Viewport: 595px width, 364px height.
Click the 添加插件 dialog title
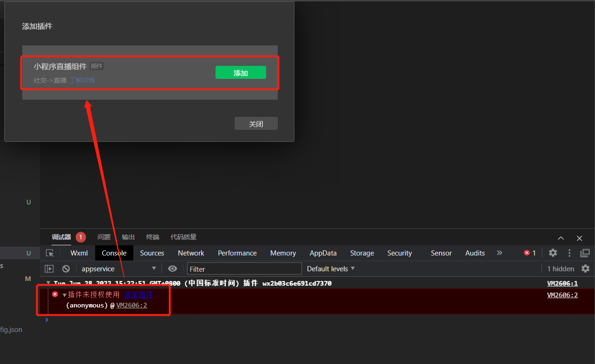37,26
